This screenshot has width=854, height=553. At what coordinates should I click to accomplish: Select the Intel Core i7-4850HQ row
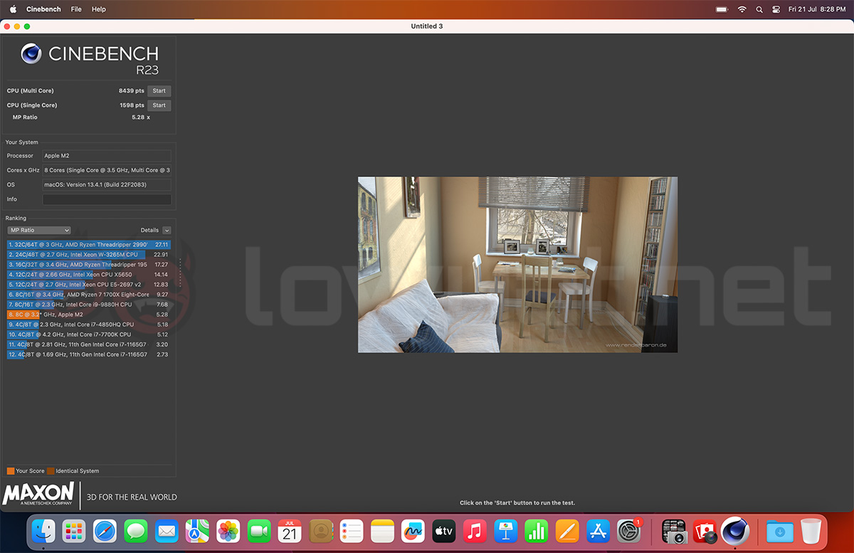pos(89,325)
